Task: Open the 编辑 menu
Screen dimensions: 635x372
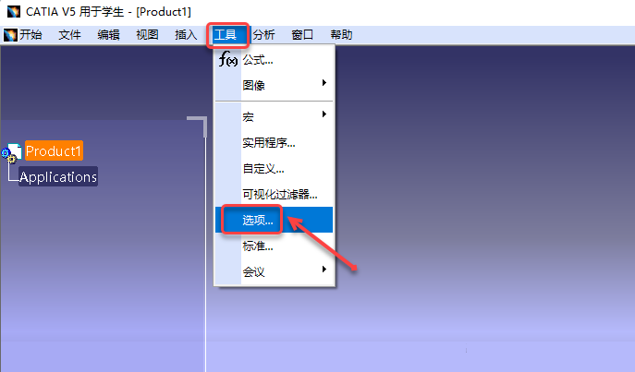Action: click(x=108, y=35)
